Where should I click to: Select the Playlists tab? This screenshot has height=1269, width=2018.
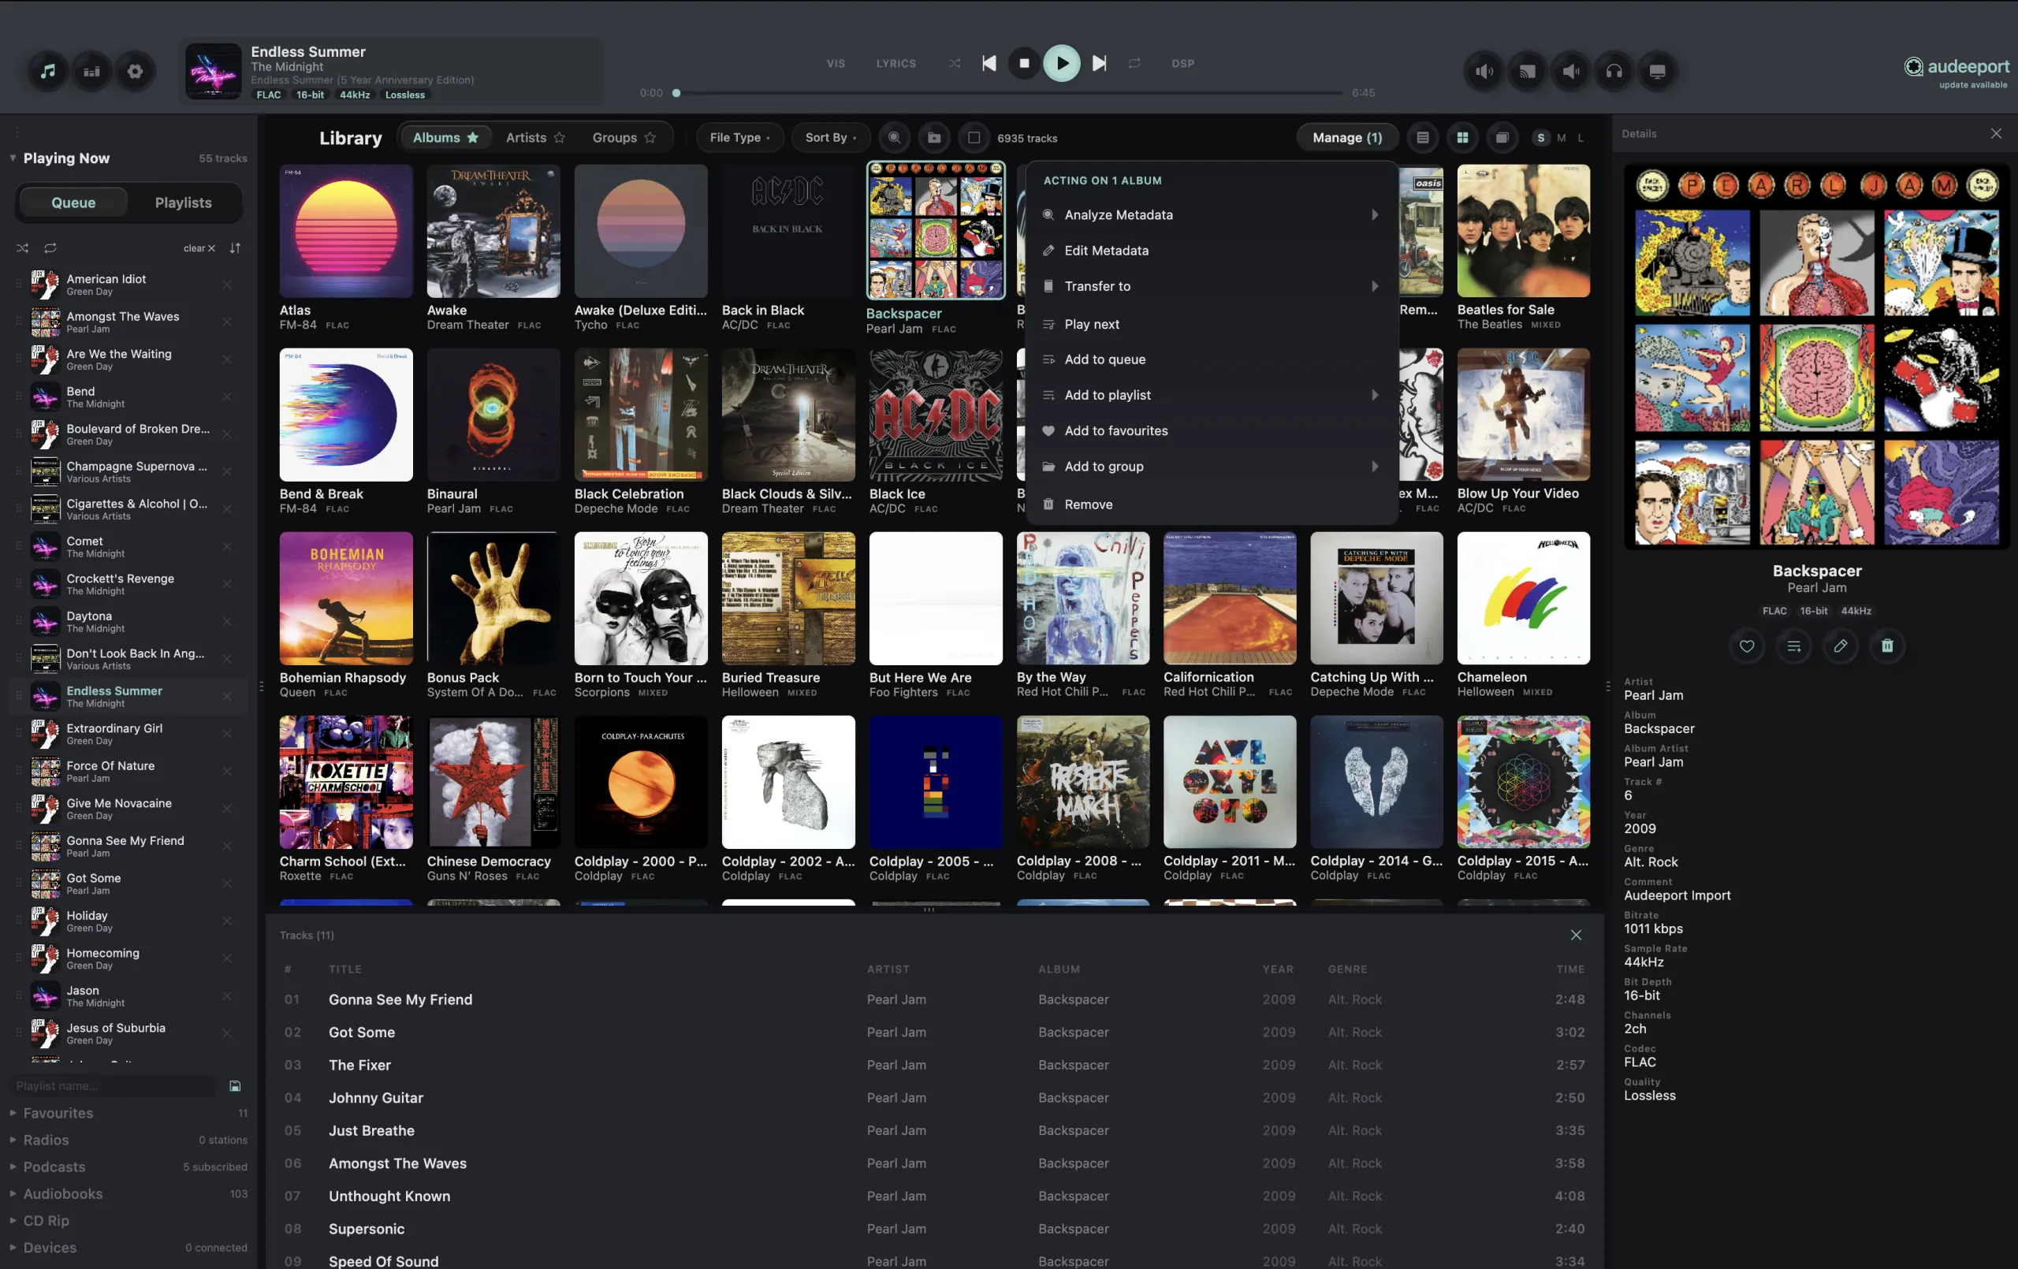click(x=183, y=203)
